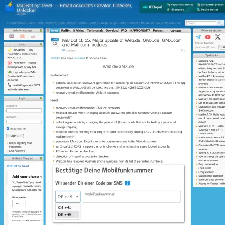The image size is (225, 225).
Task: Click the IPRoyal proxies banner
Action: tap(182, 7)
